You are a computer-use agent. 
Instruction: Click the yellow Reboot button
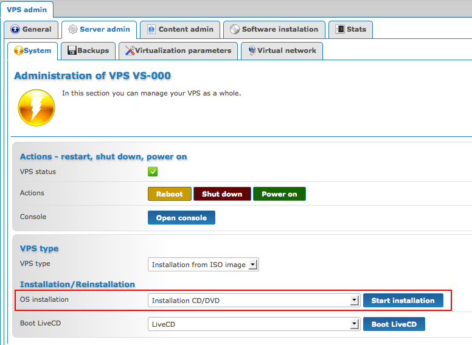pyautogui.click(x=170, y=194)
